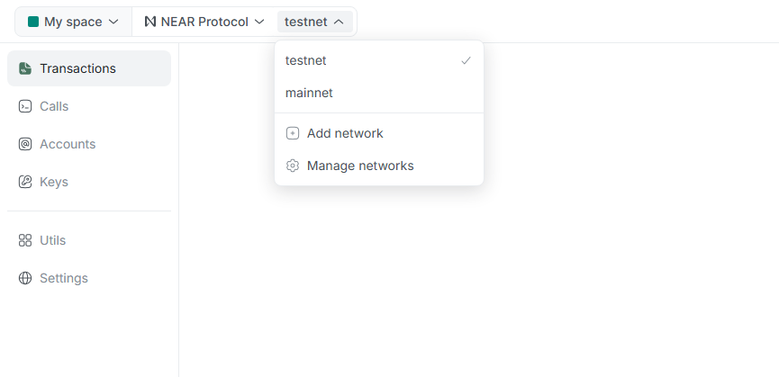Screen dimensions: 779x377
Task: Switch to mainnet network option
Action: click(309, 93)
